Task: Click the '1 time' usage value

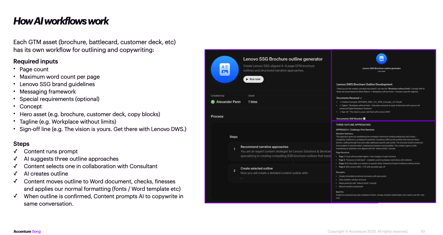Action: 253,102
